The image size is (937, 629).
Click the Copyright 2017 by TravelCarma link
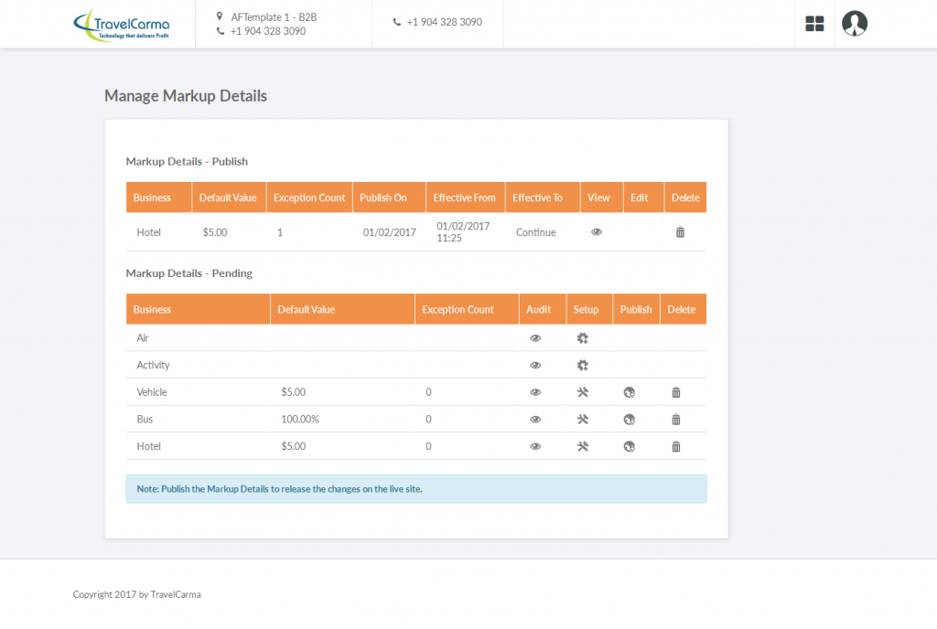click(x=136, y=594)
